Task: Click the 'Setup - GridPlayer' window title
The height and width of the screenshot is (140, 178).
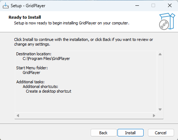Action: tap(28, 6)
